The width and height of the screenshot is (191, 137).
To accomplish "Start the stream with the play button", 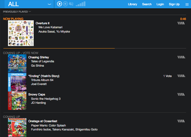I will tap(60, 4).
